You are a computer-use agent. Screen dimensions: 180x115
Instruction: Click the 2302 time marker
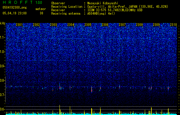[36, 25]
